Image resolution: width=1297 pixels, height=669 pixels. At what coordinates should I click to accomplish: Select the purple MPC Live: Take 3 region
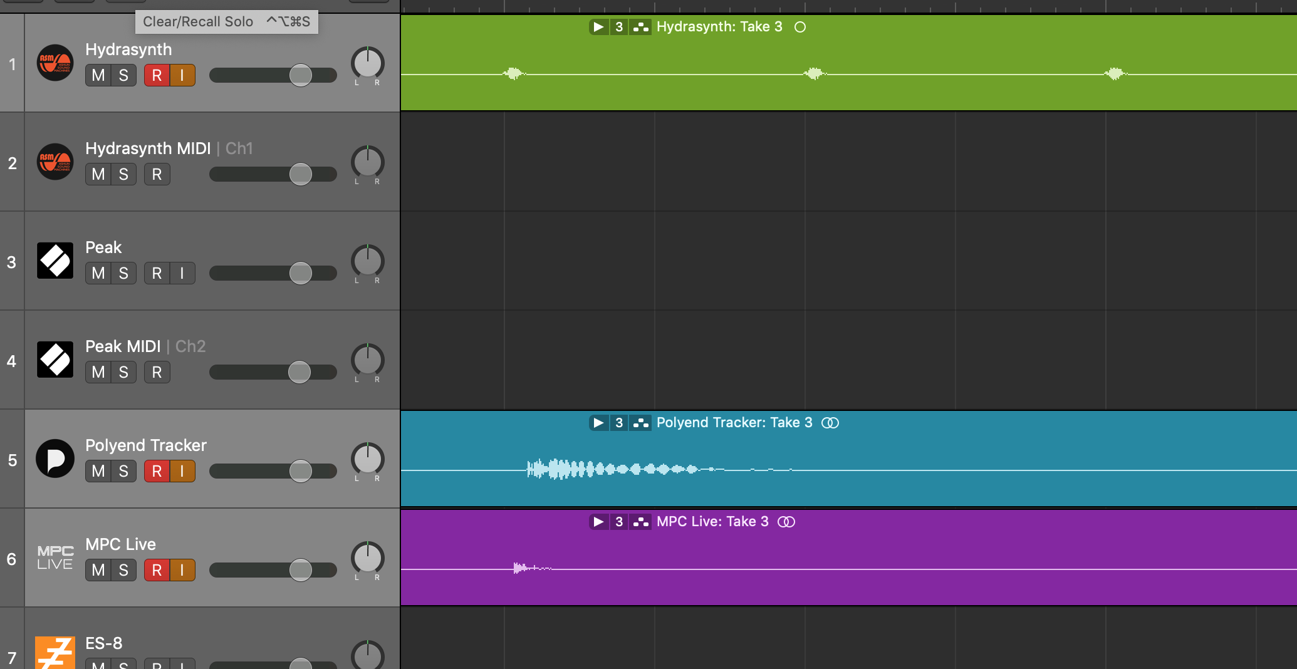(x=849, y=557)
